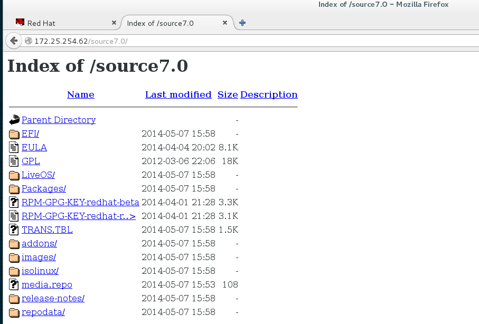Click the window title bar text
The image size is (479, 324).
pos(383,5)
